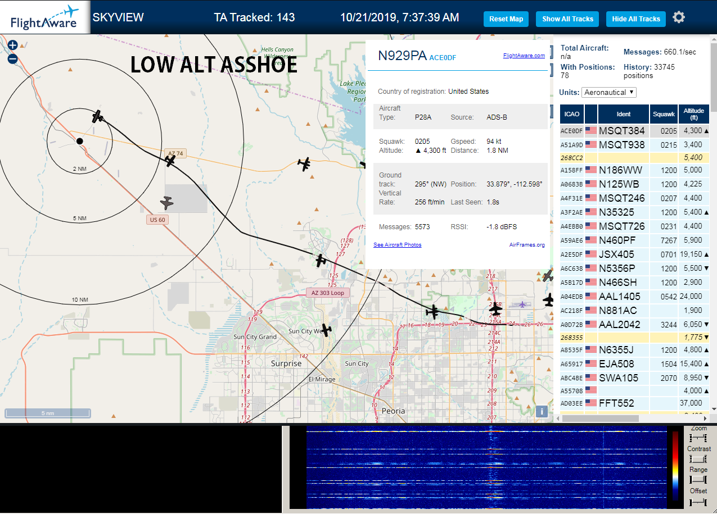Adjust the waterfall Range slider
Screen dimensions: 717x514
[698, 480]
